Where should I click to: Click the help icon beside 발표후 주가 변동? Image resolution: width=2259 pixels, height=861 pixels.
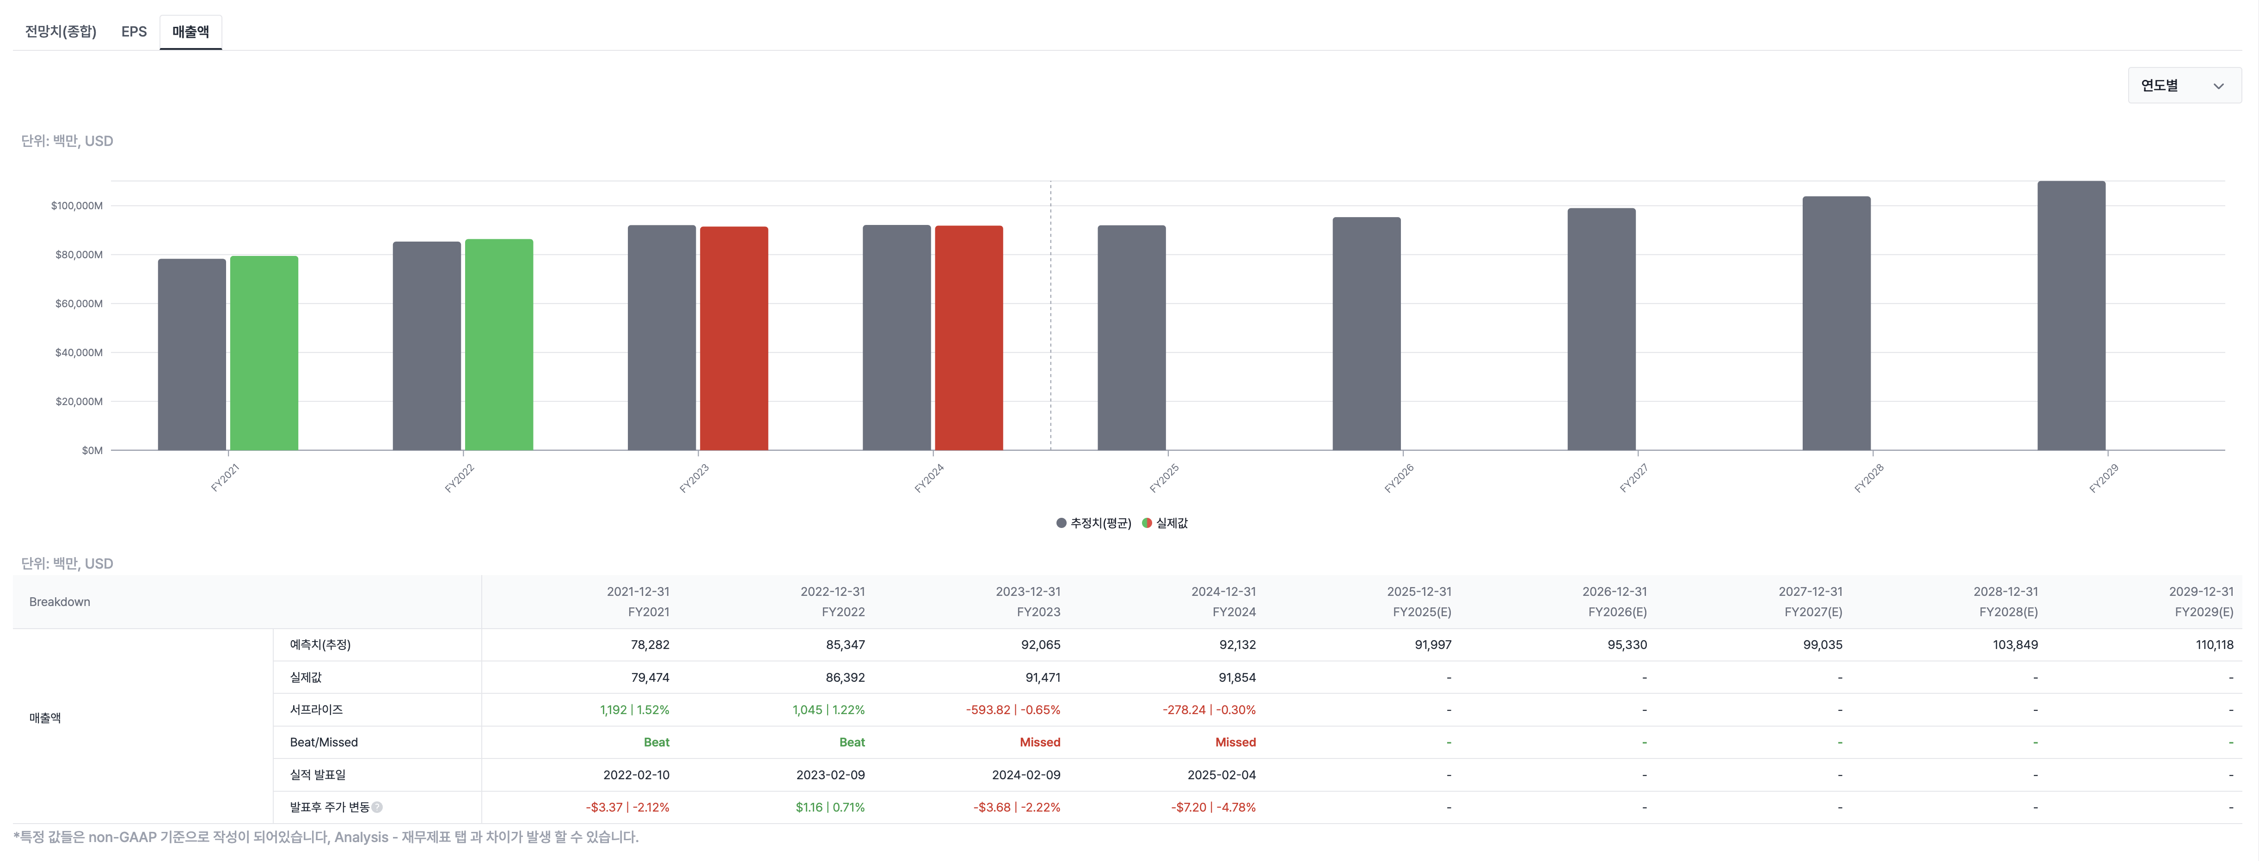point(377,806)
